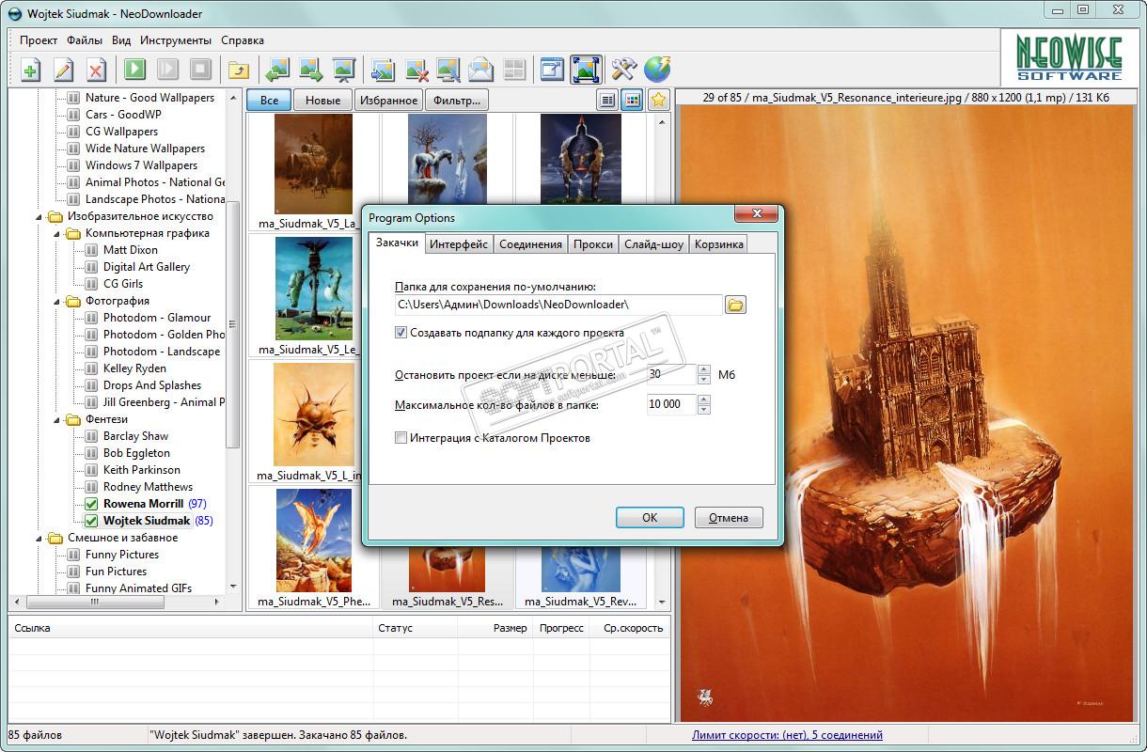The height and width of the screenshot is (752, 1147).
Task: Click the new project icon with green plus
Action: coord(30,70)
